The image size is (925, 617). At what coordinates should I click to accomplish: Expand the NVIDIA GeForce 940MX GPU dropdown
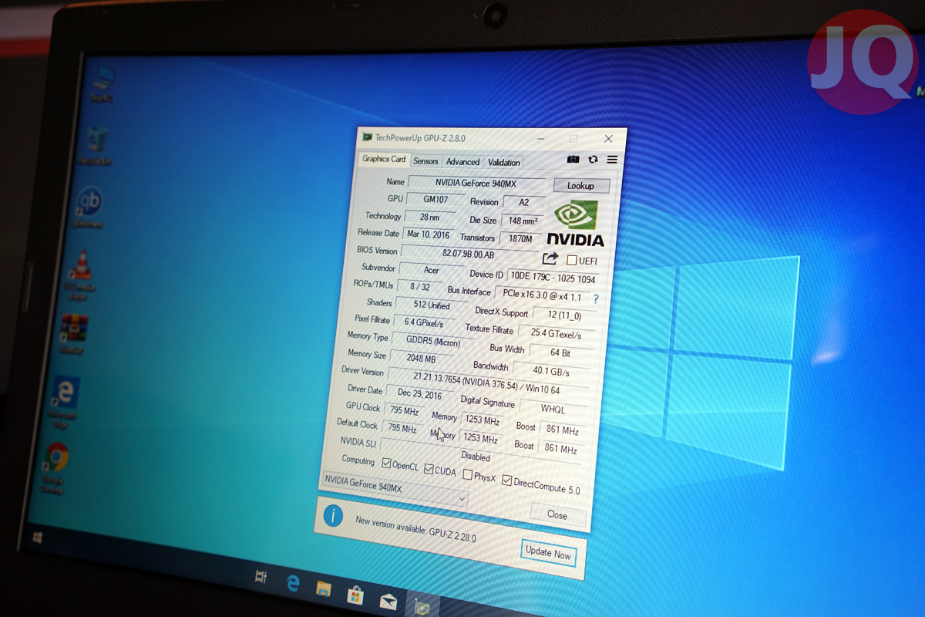click(394, 490)
